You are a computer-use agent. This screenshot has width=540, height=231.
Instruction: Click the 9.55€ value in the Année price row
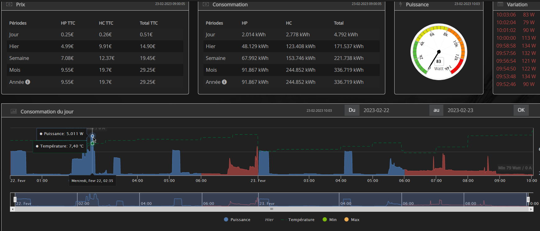point(67,82)
